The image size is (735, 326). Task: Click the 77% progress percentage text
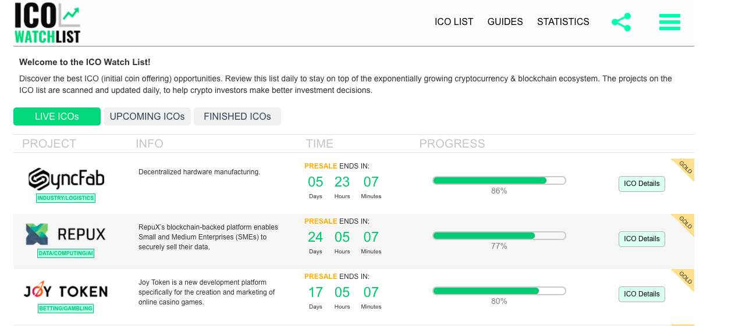[499, 246]
